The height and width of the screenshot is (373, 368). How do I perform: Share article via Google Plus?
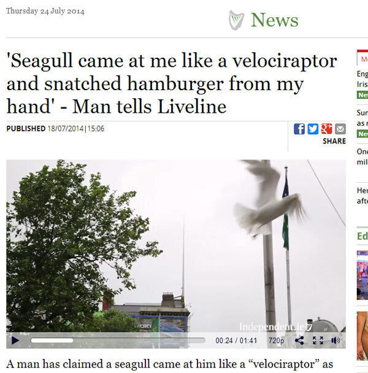point(327,129)
